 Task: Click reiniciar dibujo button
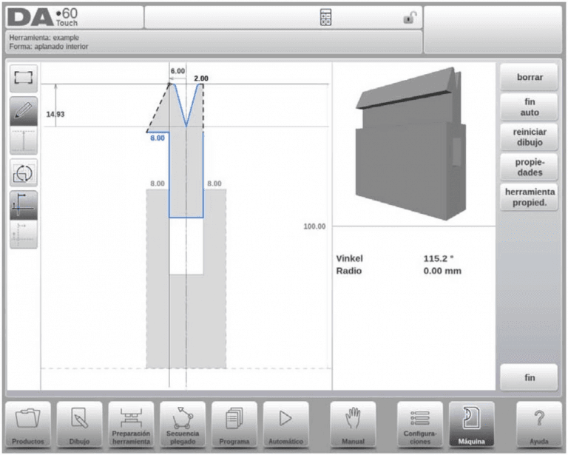point(529,138)
